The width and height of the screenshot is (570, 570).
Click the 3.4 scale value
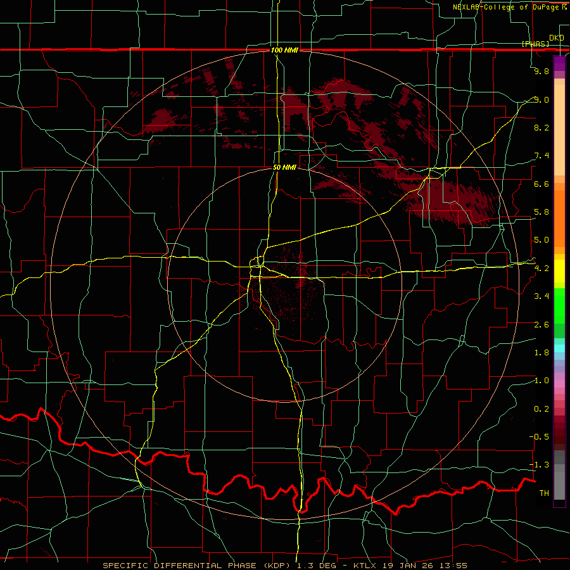click(x=541, y=296)
